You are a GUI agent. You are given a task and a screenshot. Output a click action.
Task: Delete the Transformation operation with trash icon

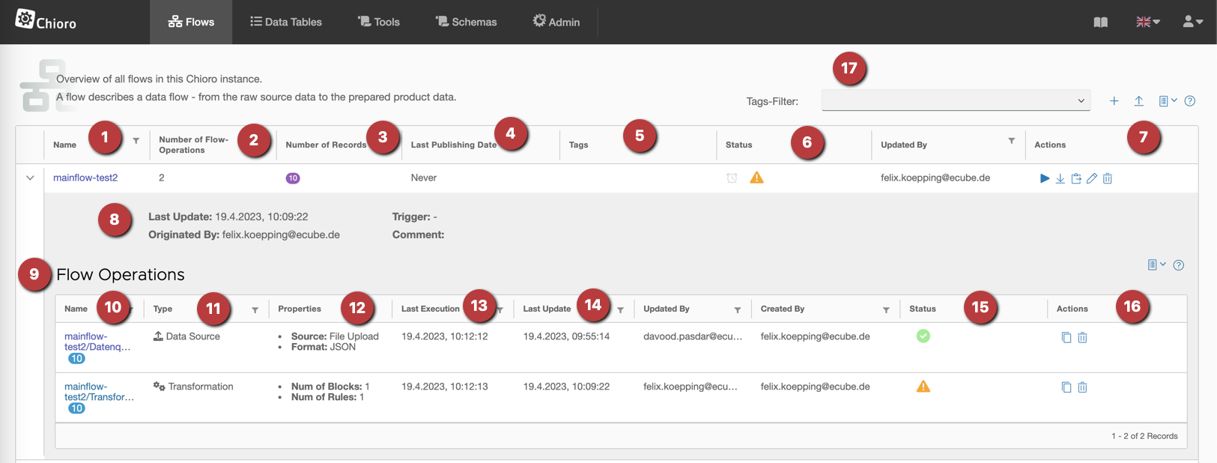pyautogui.click(x=1082, y=387)
